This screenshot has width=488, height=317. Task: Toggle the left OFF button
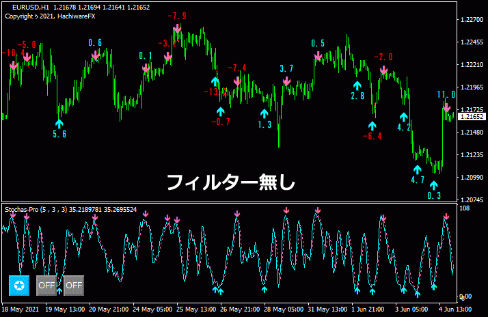point(46,285)
